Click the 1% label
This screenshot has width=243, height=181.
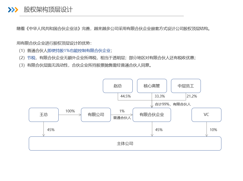pyautogui.click(x=122, y=111)
